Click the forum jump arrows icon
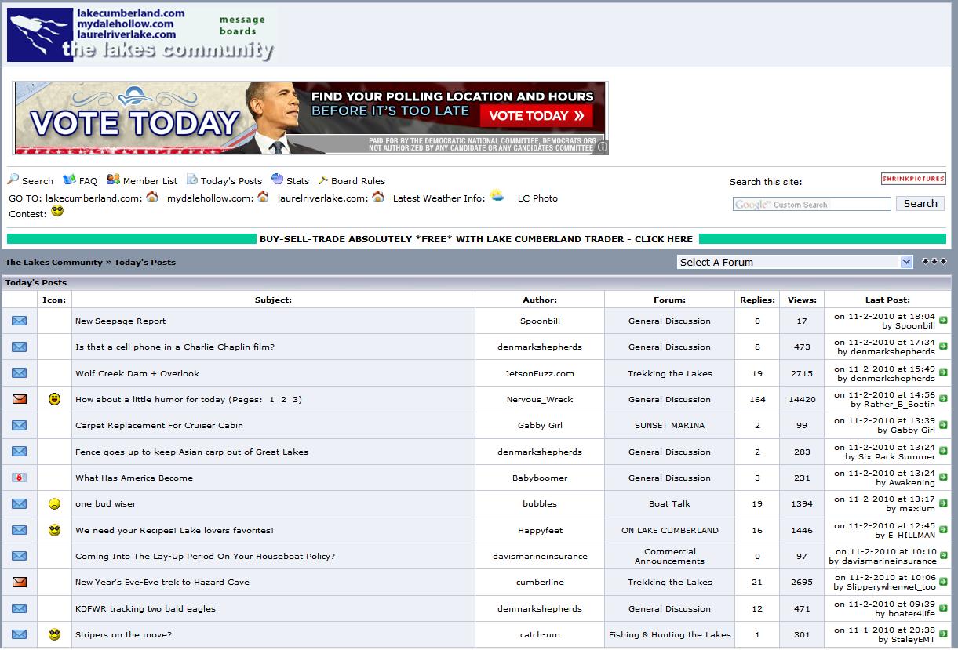958x650 pixels. pyautogui.click(x=934, y=261)
